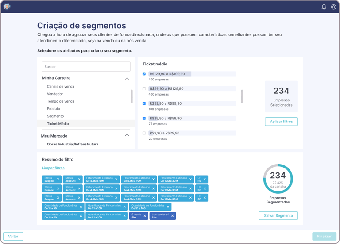The width and height of the screenshot is (340, 245).
Task: Remove De 10M a 30M chip in UF RS row
Action: (191, 180)
